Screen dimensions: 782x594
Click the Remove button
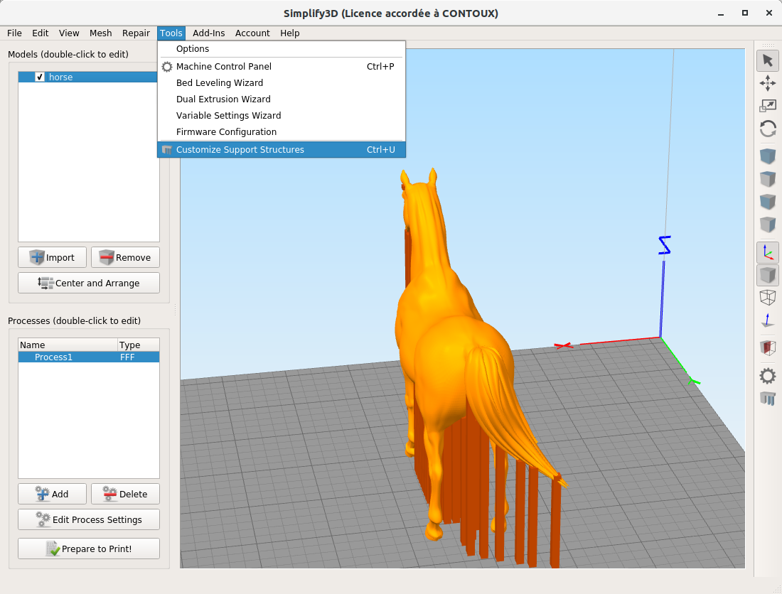coord(125,257)
